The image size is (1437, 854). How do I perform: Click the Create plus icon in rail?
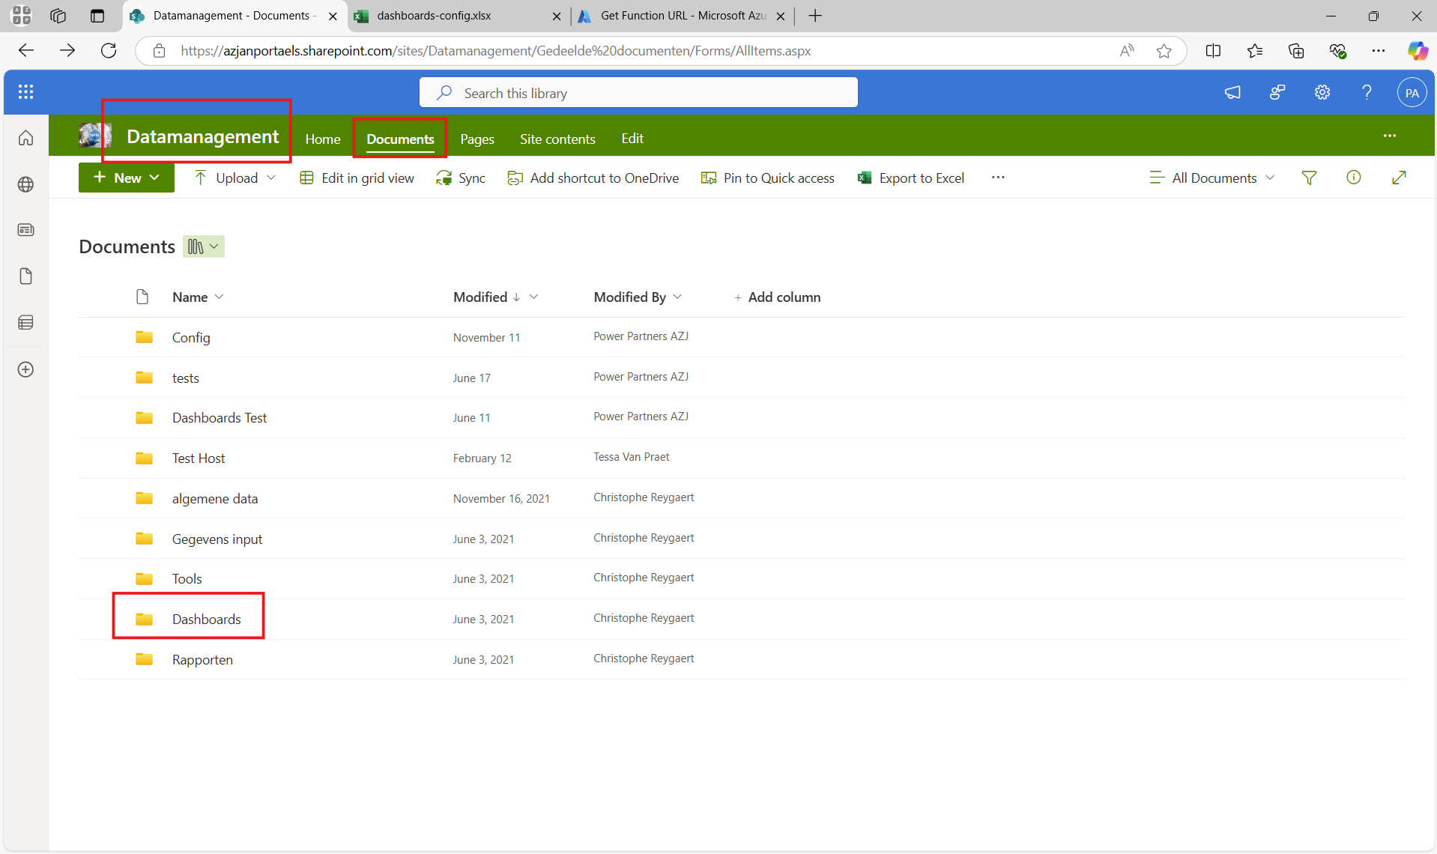(26, 369)
